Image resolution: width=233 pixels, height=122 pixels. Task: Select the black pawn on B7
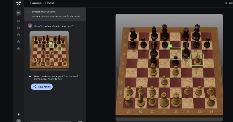click(x=143, y=43)
